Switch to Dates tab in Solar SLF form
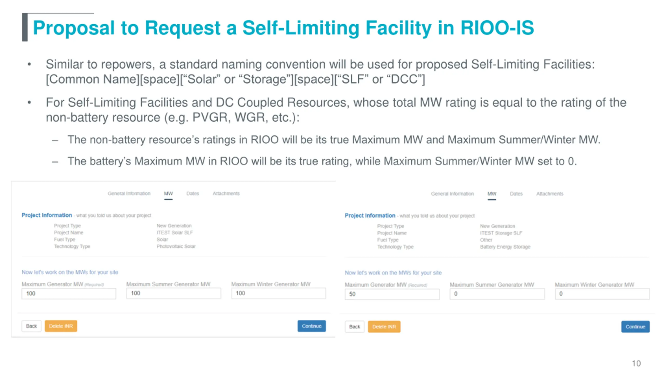 pos(193,193)
